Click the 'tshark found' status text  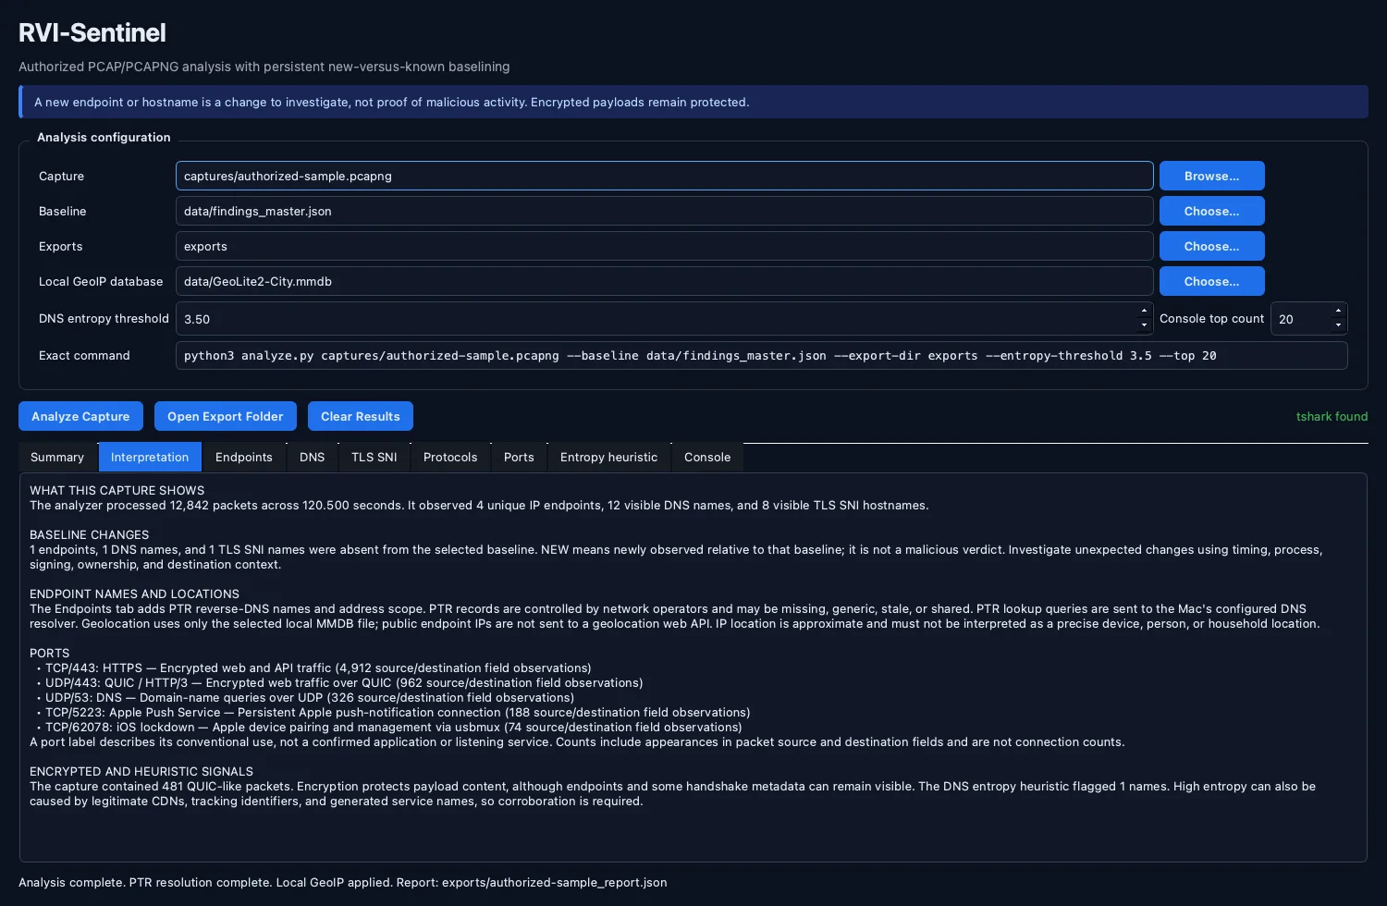click(1332, 417)
